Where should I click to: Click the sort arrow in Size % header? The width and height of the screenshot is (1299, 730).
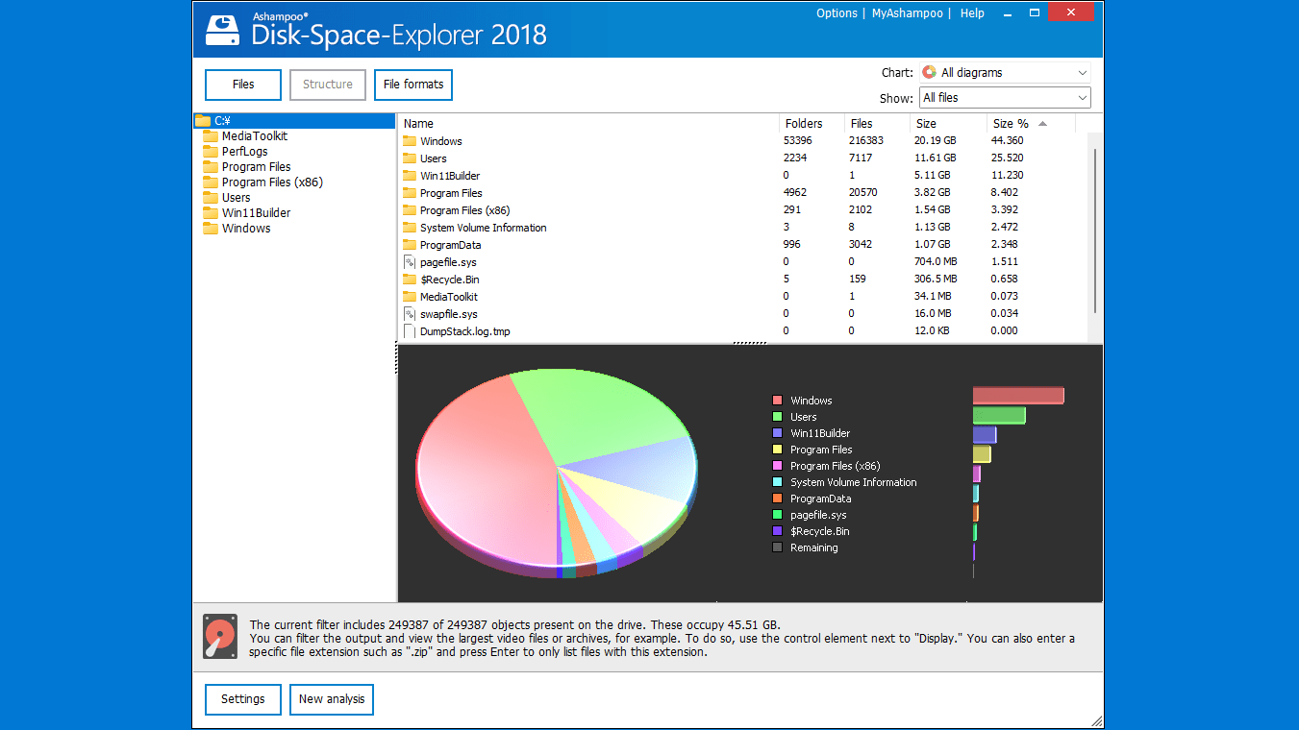click(1042, 124)
